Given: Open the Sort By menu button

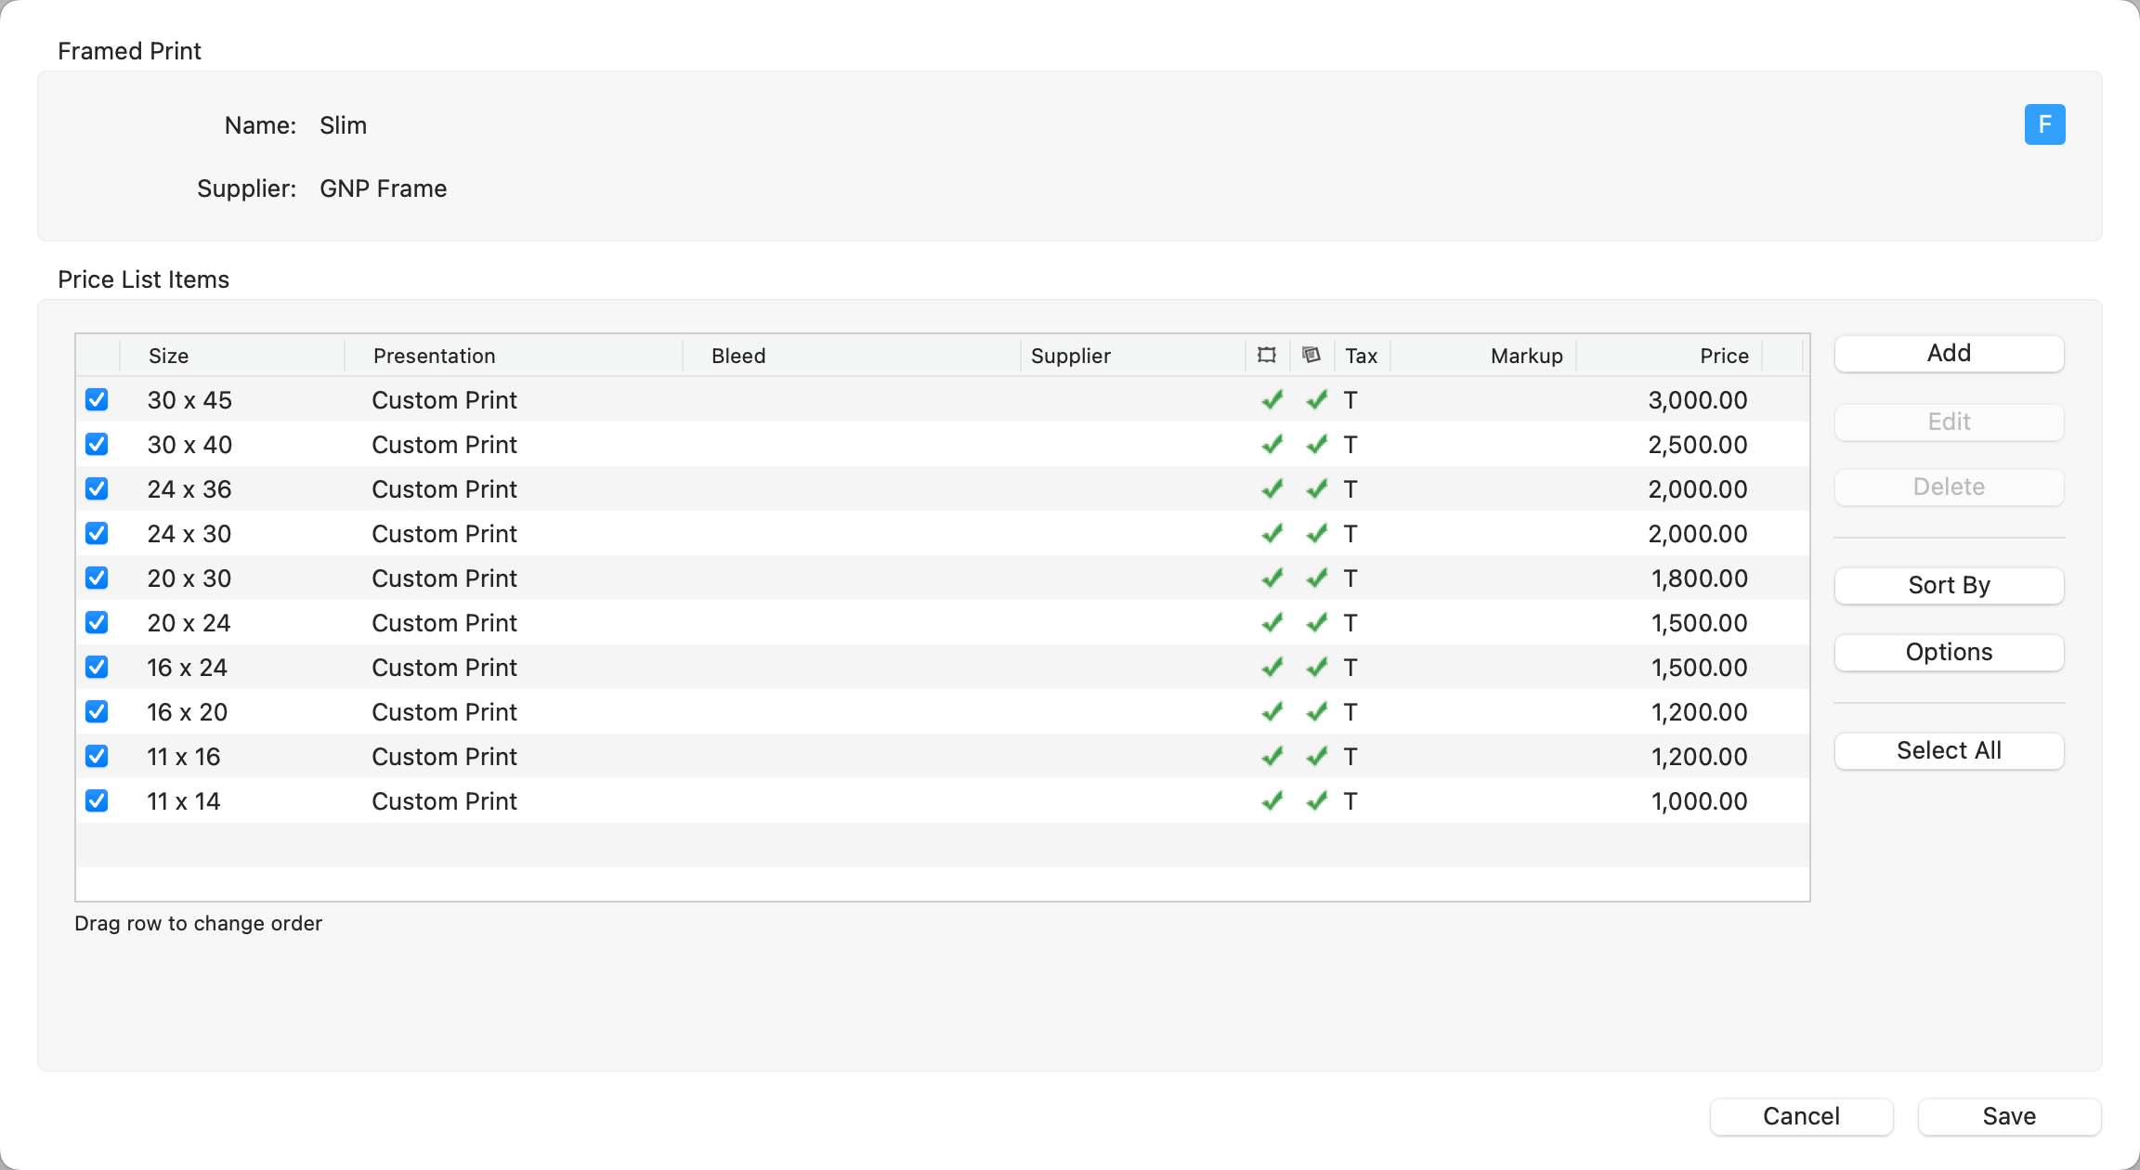Looking at the screenshot, I should (1949, 586).
